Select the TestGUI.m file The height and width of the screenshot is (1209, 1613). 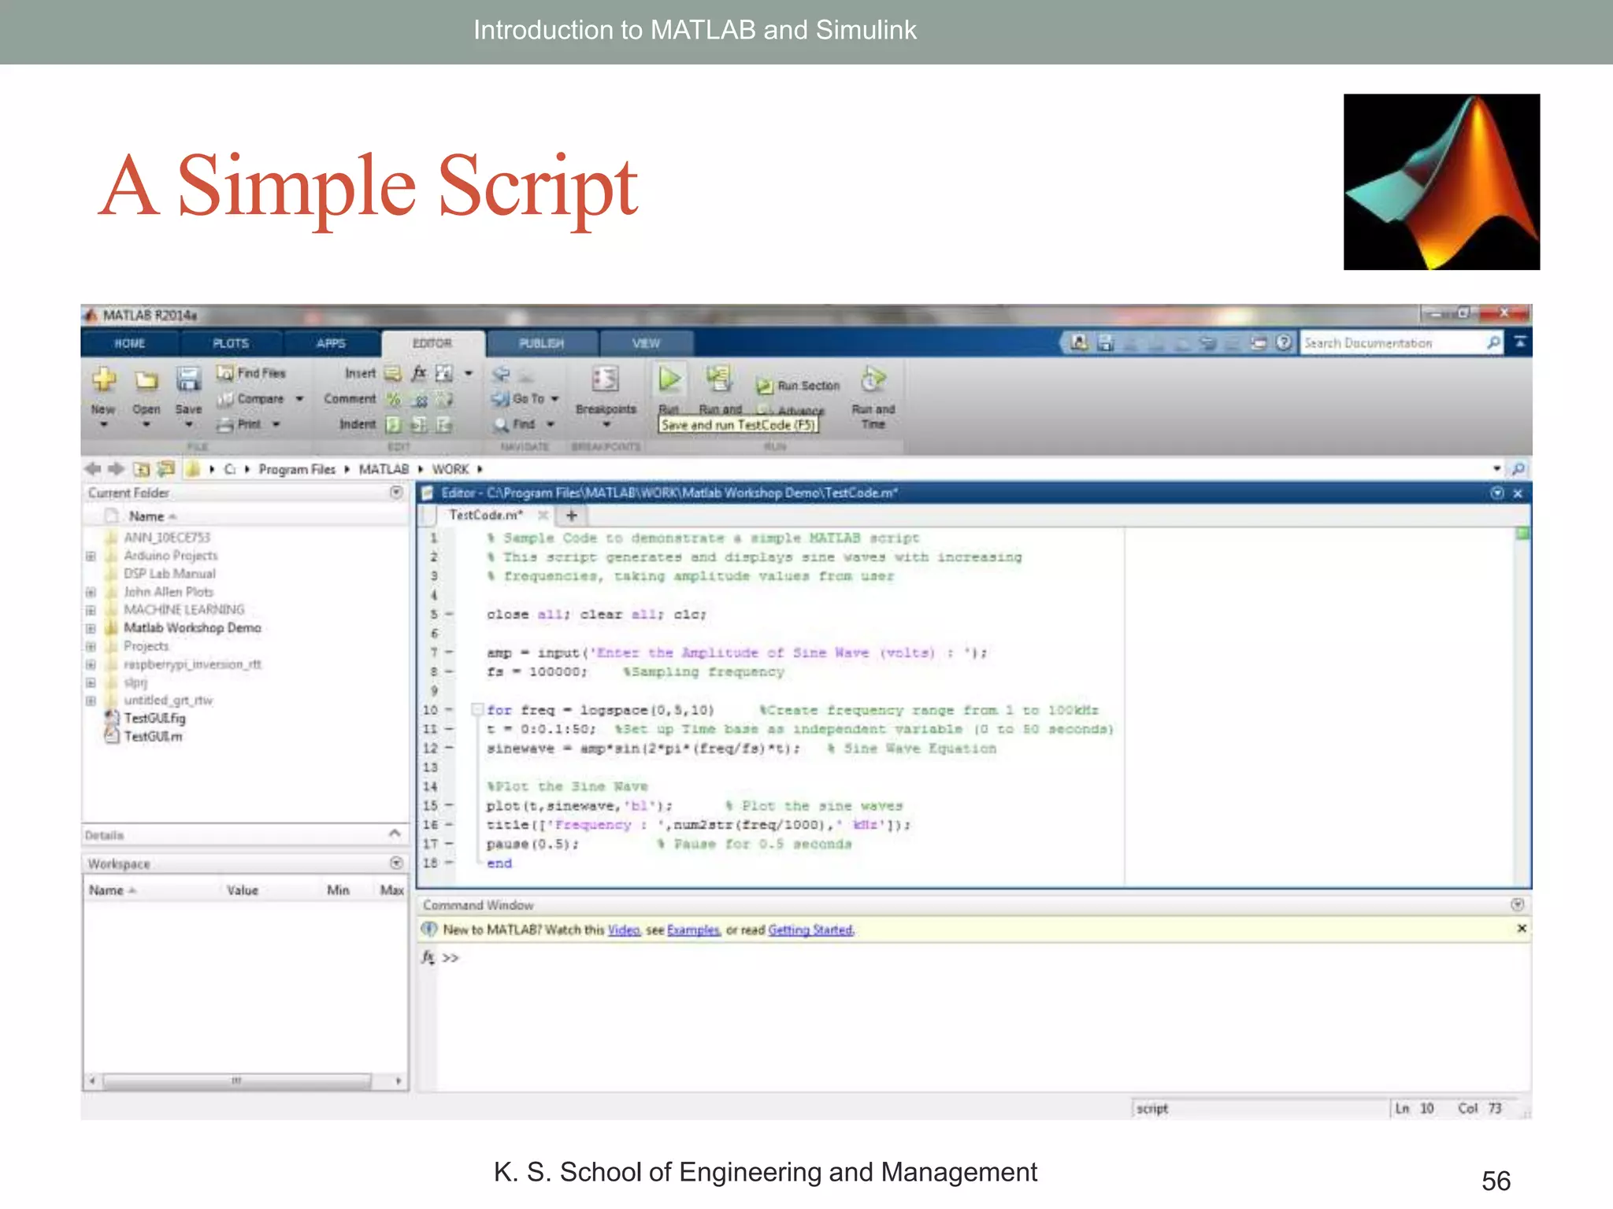(x=153, y=737)
